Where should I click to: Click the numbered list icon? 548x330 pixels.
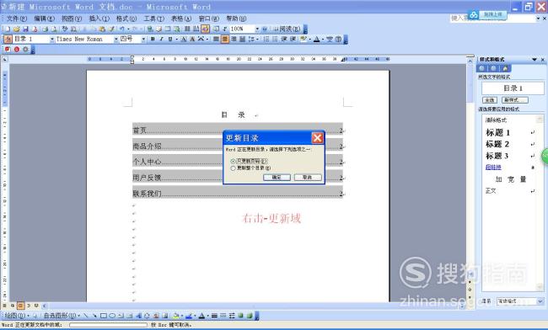266,39
